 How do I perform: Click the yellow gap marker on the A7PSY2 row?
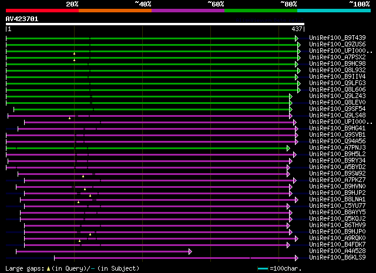click(75, 59)
